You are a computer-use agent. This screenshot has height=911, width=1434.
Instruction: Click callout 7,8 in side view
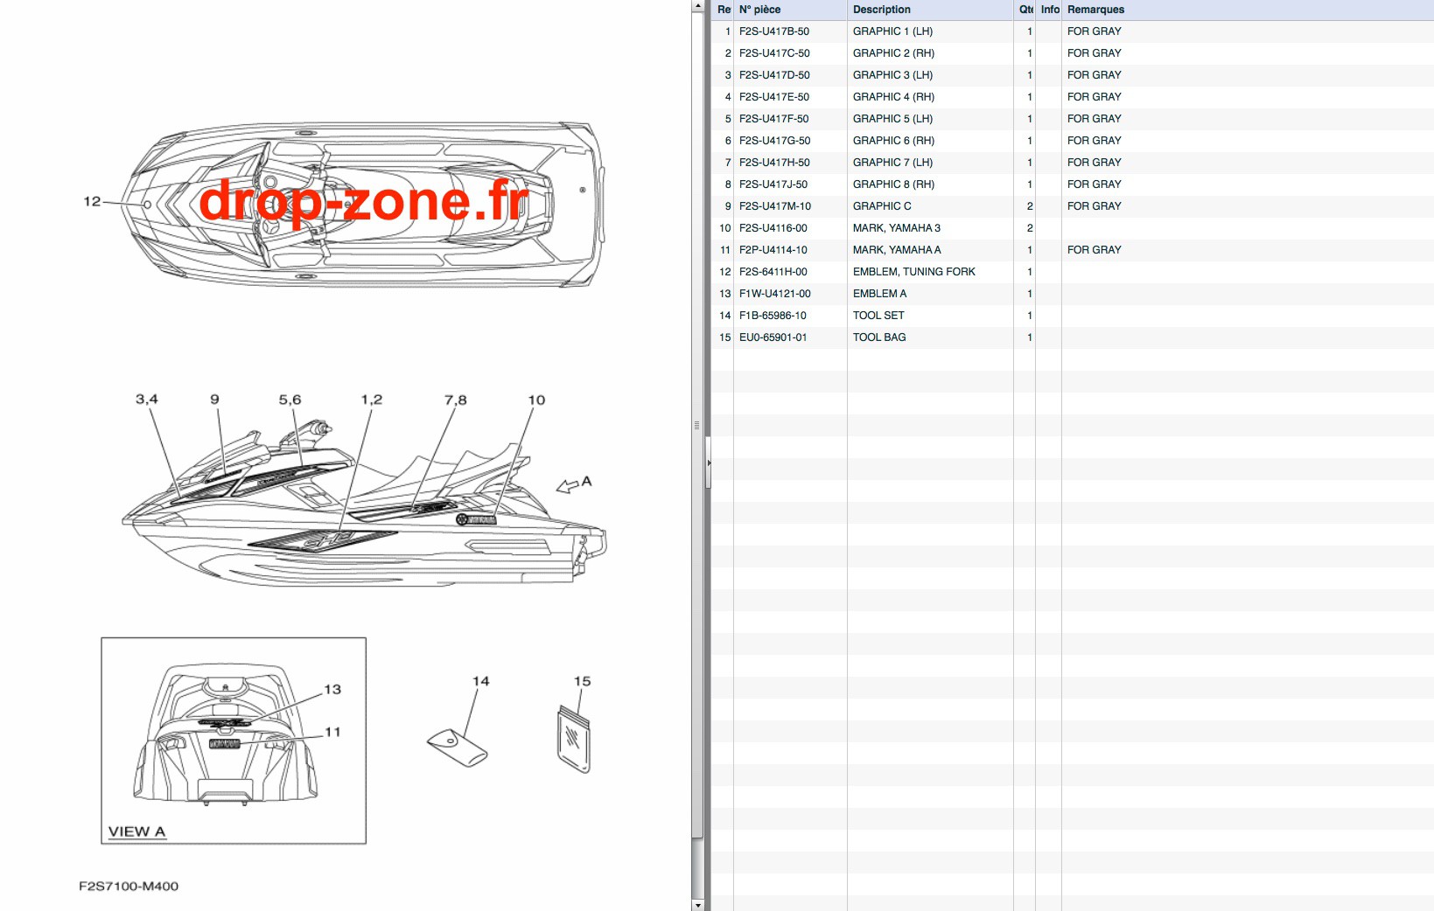(x=456, y=400)
